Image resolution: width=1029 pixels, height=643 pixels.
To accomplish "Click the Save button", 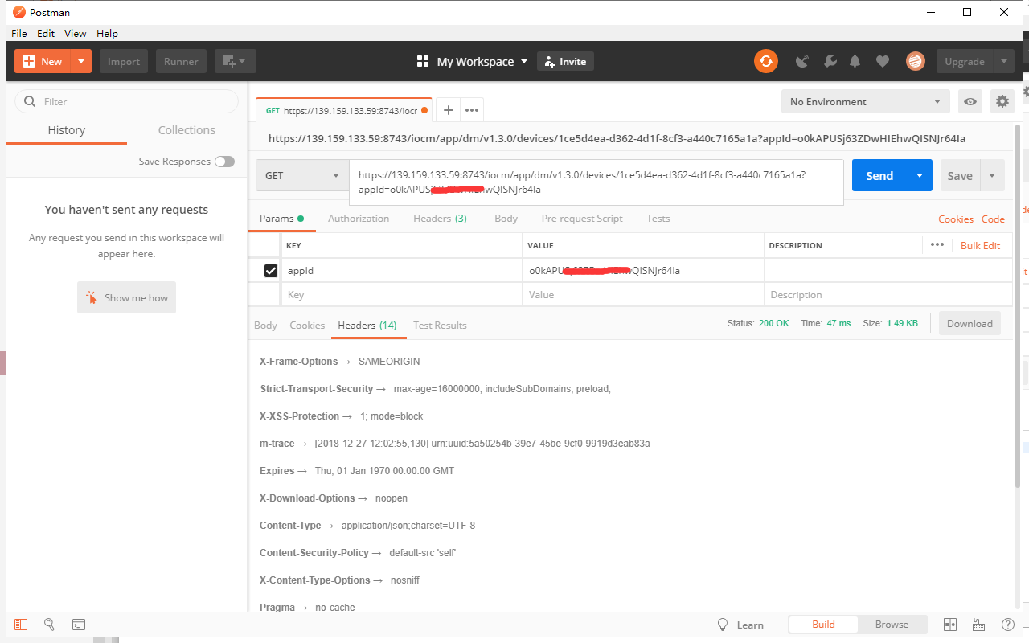I will tap(960, 175).
